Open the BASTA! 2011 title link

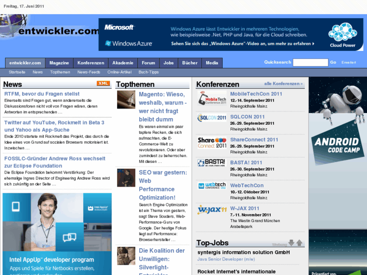pos(246,162)
